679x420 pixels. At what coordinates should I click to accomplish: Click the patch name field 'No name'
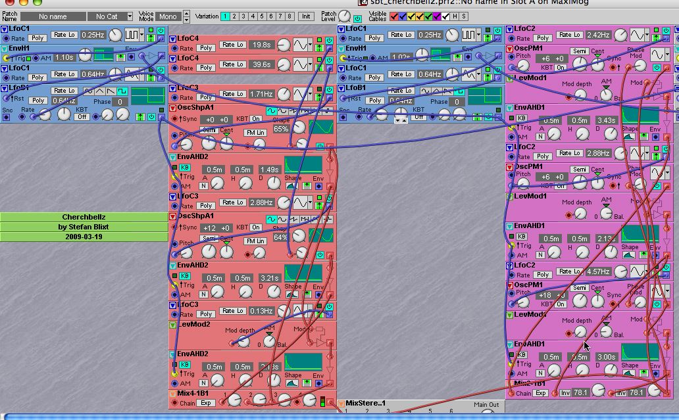pos(53,16)
